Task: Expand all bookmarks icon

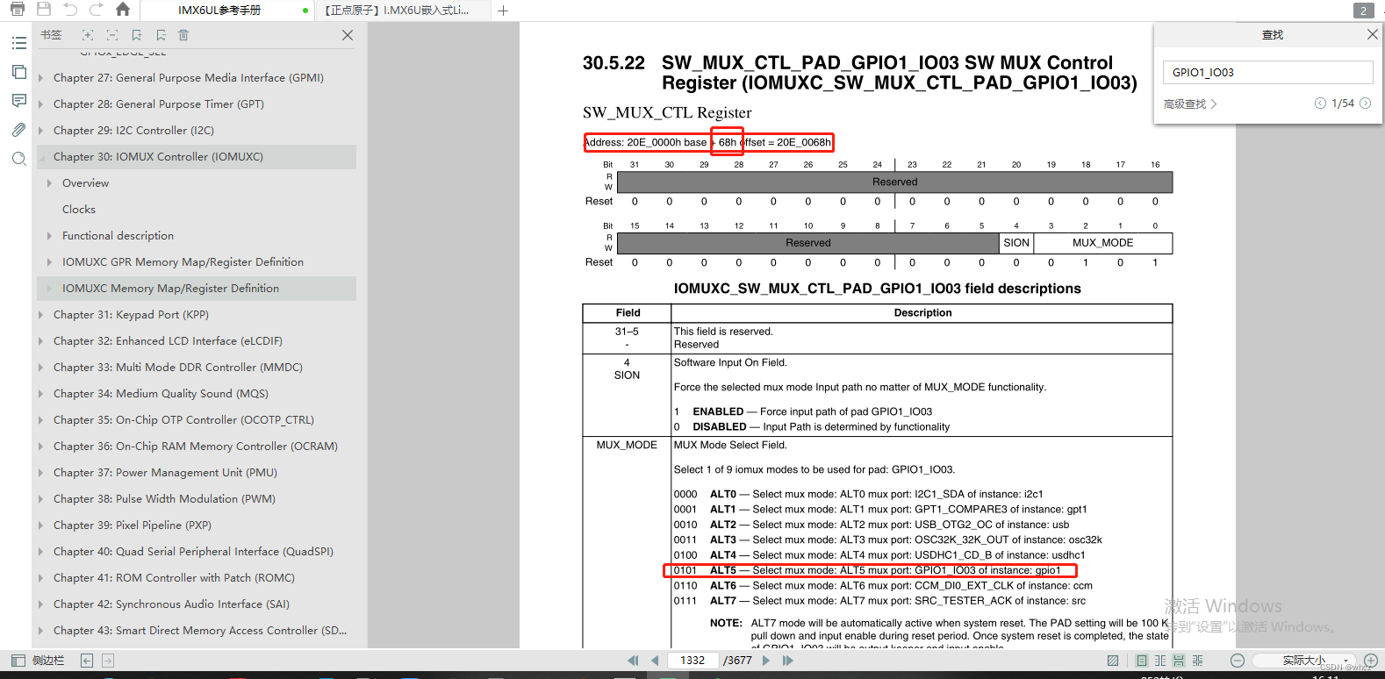Action: click(x=88, y=35)
